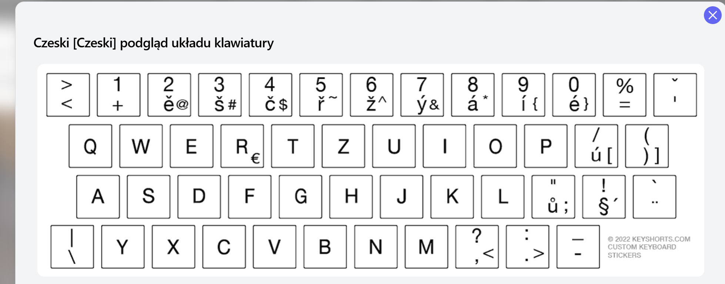
Task: Click the M key on the keyboard preview
Action: tap(426, 247)
